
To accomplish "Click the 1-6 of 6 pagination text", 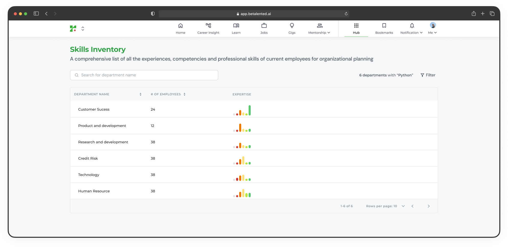I will [347, 206].
